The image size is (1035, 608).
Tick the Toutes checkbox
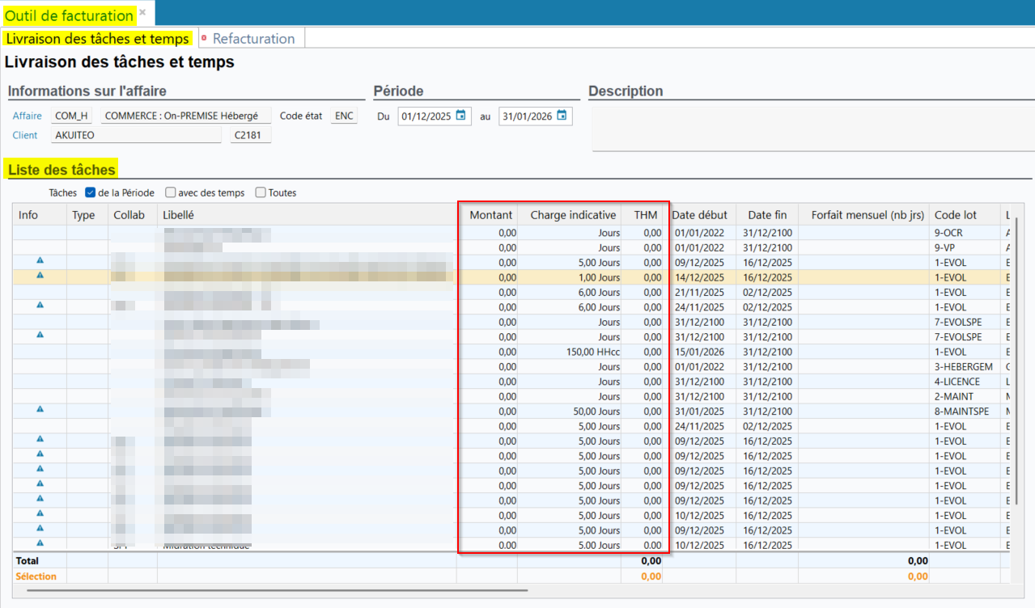261,192
